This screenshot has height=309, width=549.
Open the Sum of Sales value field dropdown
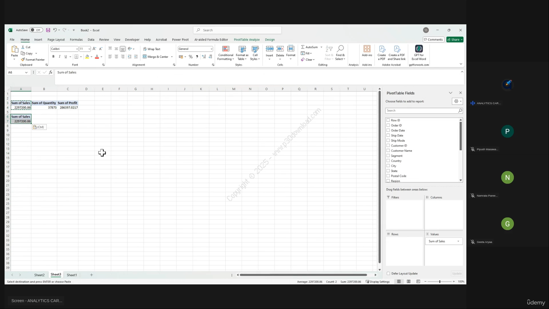tap(458, 241)
